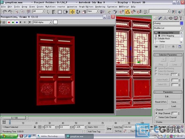Image resolution: width=185 pixels, height=139 pixels.
Task: Click the Save... button
Action: coord(174,102)
